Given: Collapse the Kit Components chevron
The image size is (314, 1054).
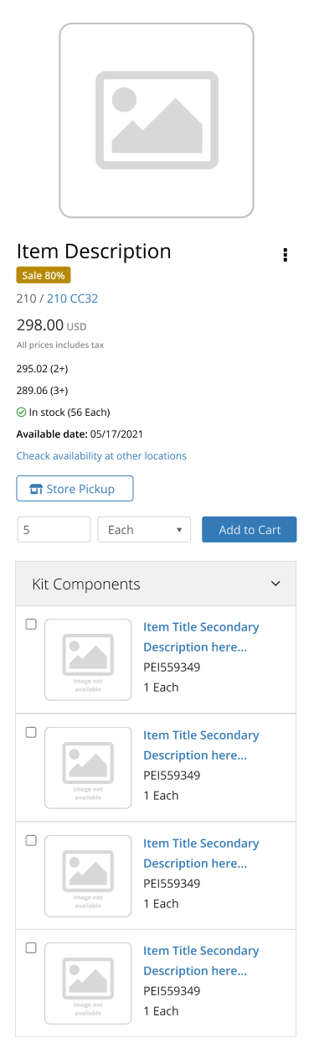Looking at the screenshot, I should coord(276,584).
